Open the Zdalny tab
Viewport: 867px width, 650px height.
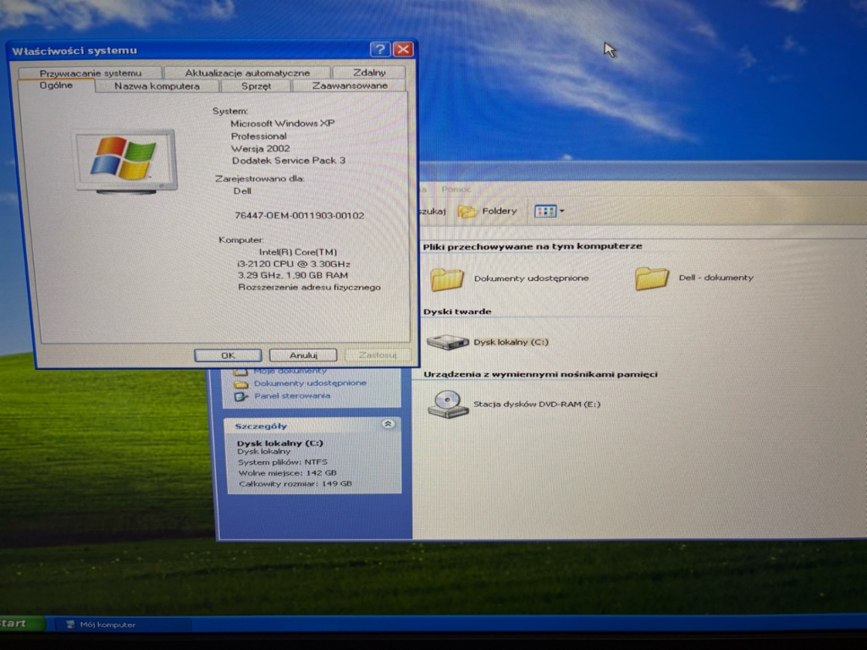click(369, 73)
